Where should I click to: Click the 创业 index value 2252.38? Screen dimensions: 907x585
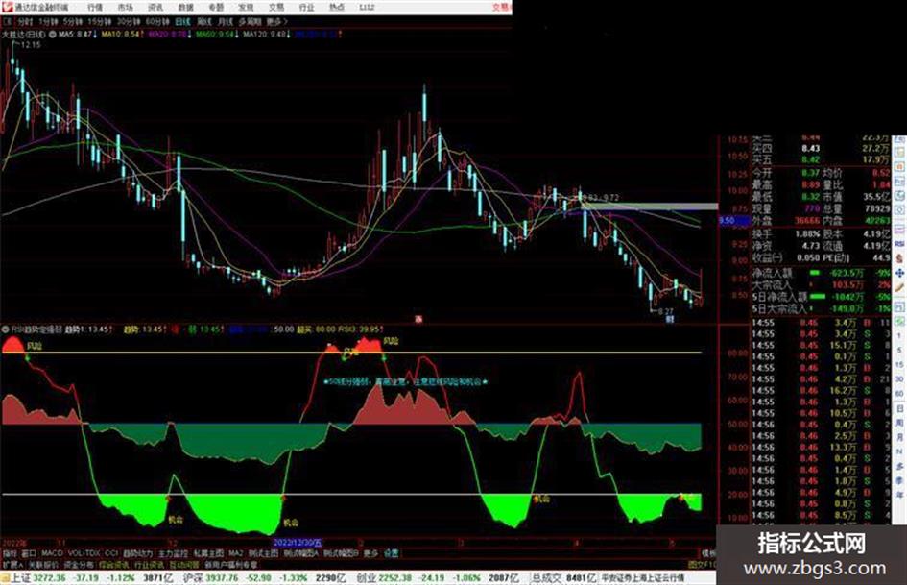[x=396, y=578]
